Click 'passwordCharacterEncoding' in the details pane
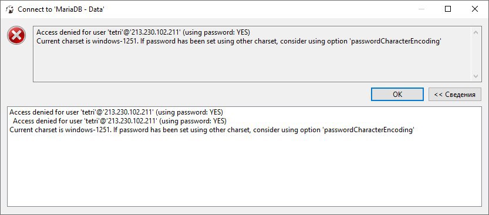 [x=368, y=130]
